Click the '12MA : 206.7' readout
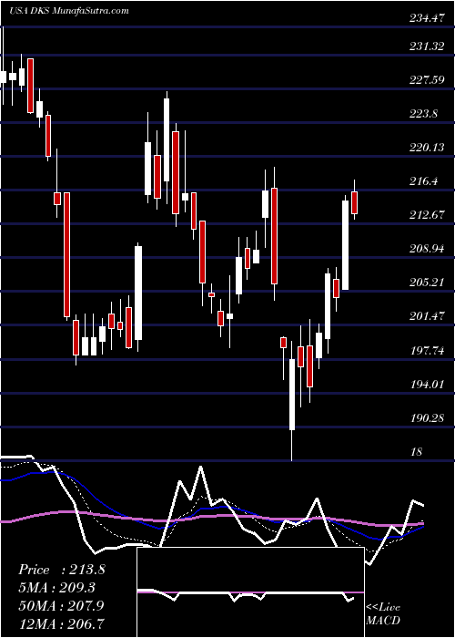 tap(61, 623)
